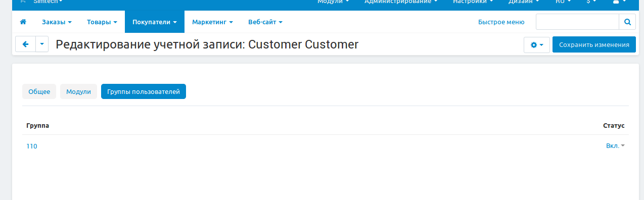The width and height of the screenshot is (644, 200).
Task: Click Сохранить изменения button
Action: coord(594,44)
